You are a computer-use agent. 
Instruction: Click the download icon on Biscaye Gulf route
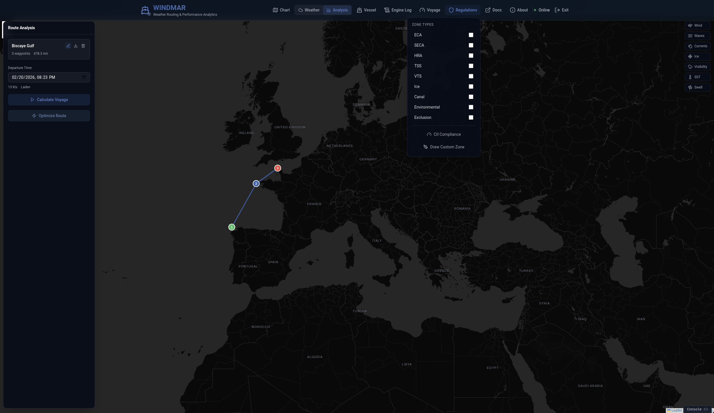[x=76, y=46]
